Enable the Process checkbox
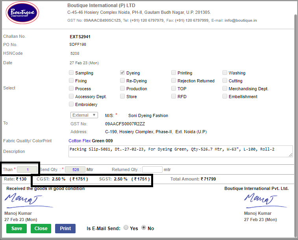The image size is (298, 240). click(71, 88)
